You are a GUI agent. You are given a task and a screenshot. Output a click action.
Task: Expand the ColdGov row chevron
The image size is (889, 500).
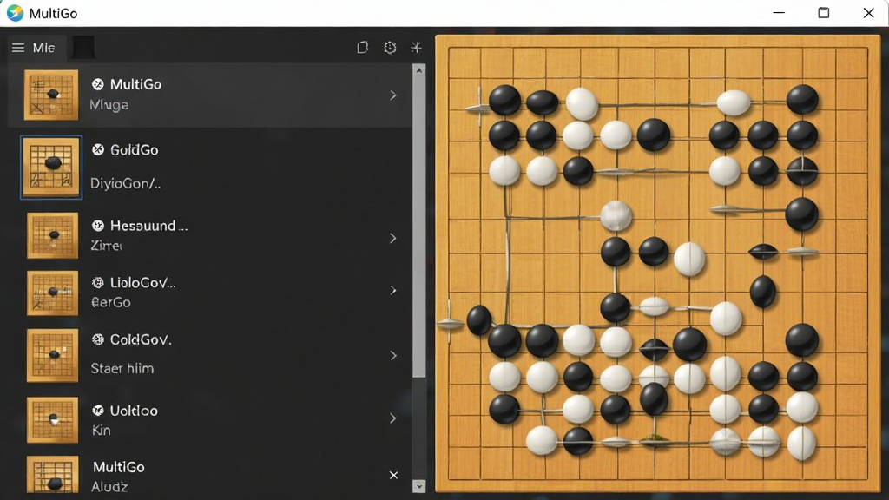click(x=393, y=355)
